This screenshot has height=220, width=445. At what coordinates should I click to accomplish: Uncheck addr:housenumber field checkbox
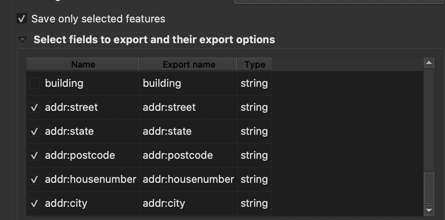pyautogui.click(x=35, y=180)
